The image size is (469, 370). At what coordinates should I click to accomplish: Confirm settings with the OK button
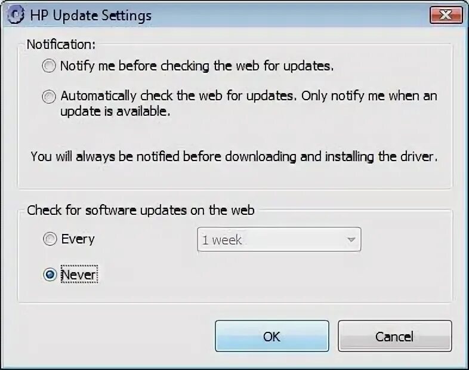point(272,336)
